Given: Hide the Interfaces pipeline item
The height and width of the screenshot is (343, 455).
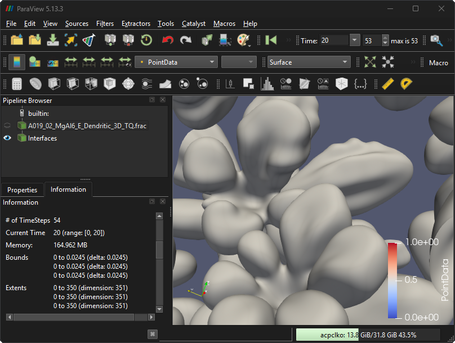Looking at the screenshot, I should tap(7, 138).
